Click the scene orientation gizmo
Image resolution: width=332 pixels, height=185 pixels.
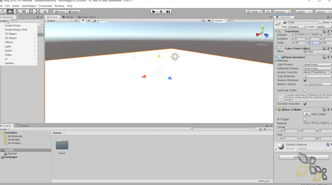point(262,33)
